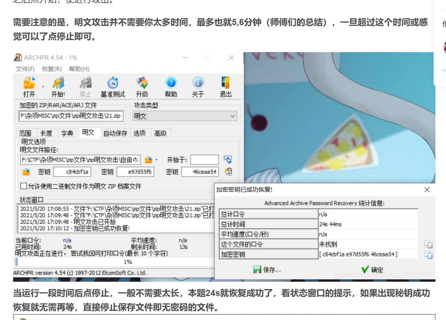
Task: Close the ARCHPR 4.54 window
Action: pos(231,58)
